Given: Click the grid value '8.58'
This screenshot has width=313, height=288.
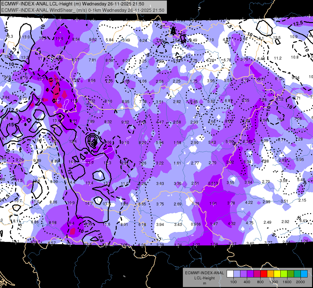Looking at the screenshot, I should [53, 222].
